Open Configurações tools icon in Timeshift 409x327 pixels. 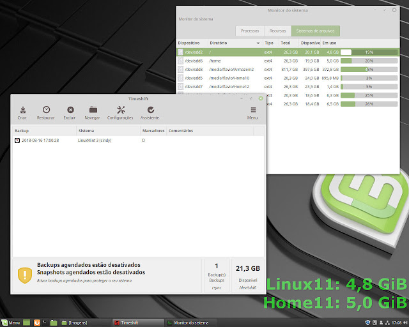pyautogui.click(x=121, y=110)
